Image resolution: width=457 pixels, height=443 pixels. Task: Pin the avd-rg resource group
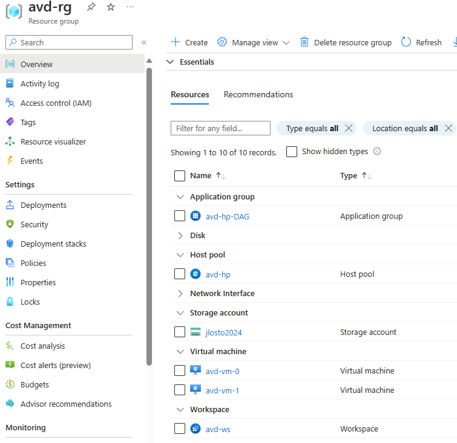pos(91,7)
